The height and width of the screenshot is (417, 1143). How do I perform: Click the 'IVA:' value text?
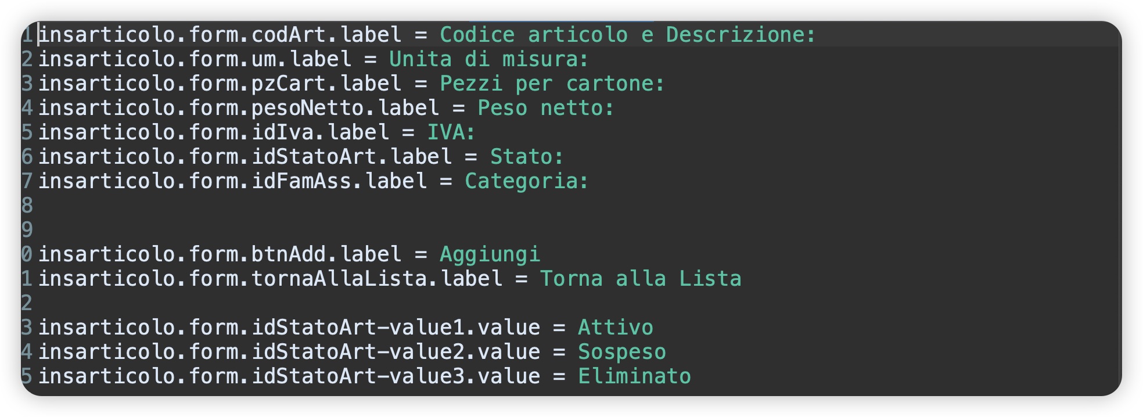(451, 132)
